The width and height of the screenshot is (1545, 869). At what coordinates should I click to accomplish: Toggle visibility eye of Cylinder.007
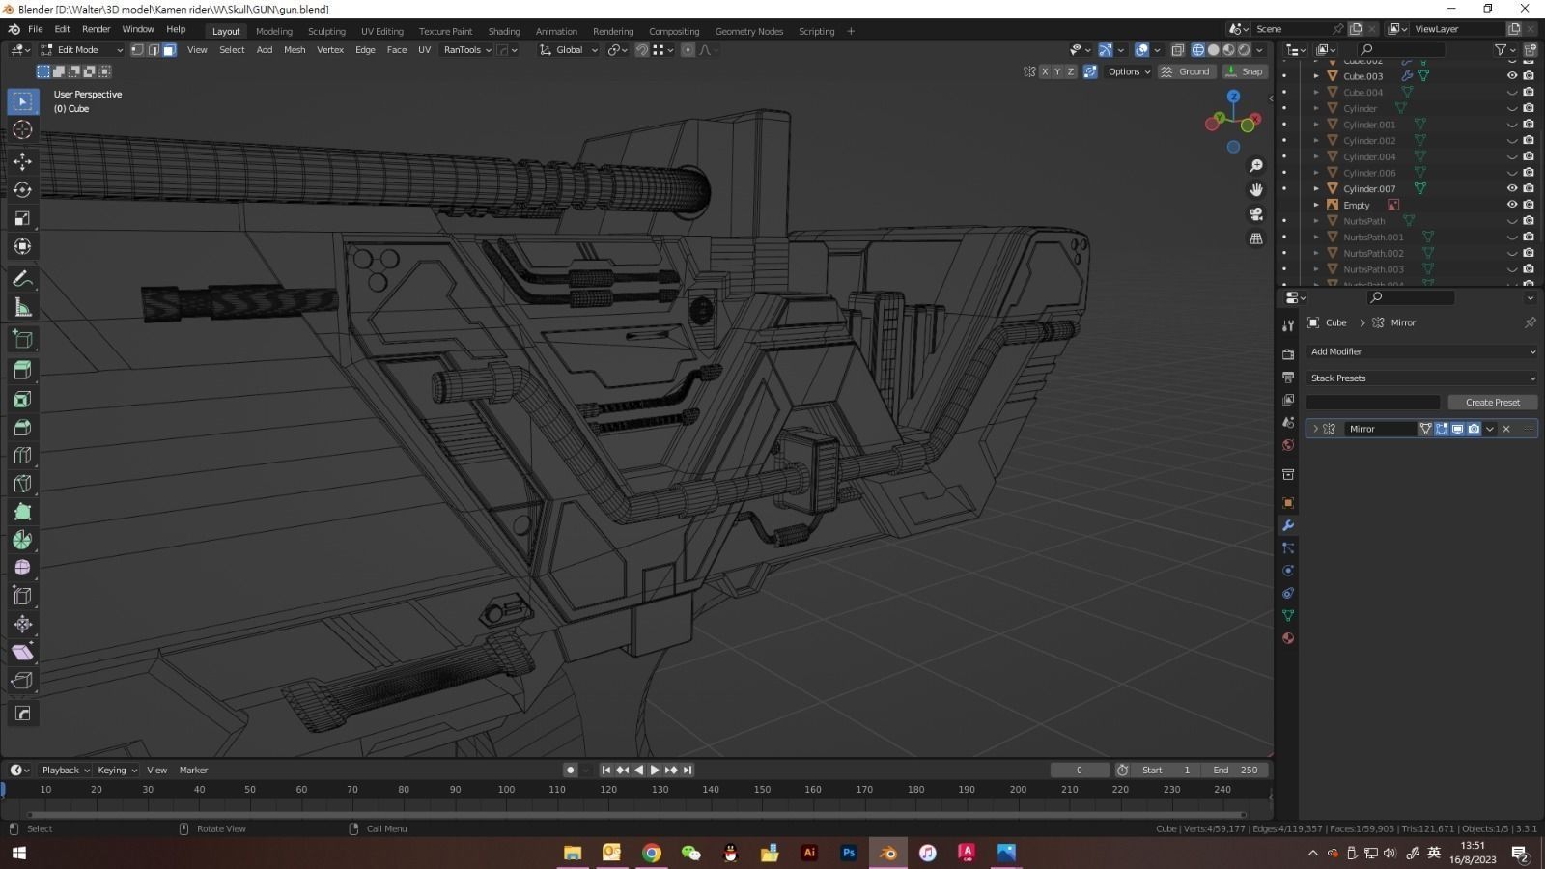pyautogui.click(x=1512, y=189)
